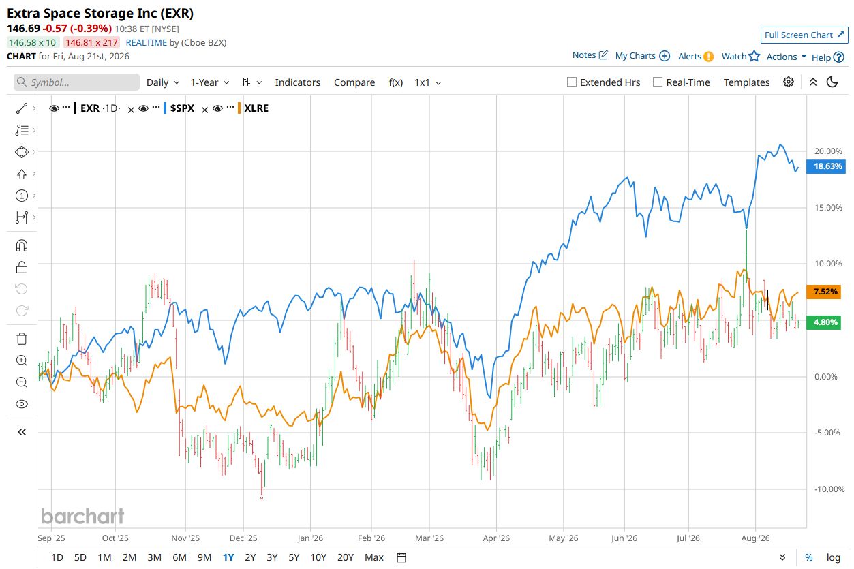Open EXR legend more options dots
The image size is (854, 569).
point(66,108)
